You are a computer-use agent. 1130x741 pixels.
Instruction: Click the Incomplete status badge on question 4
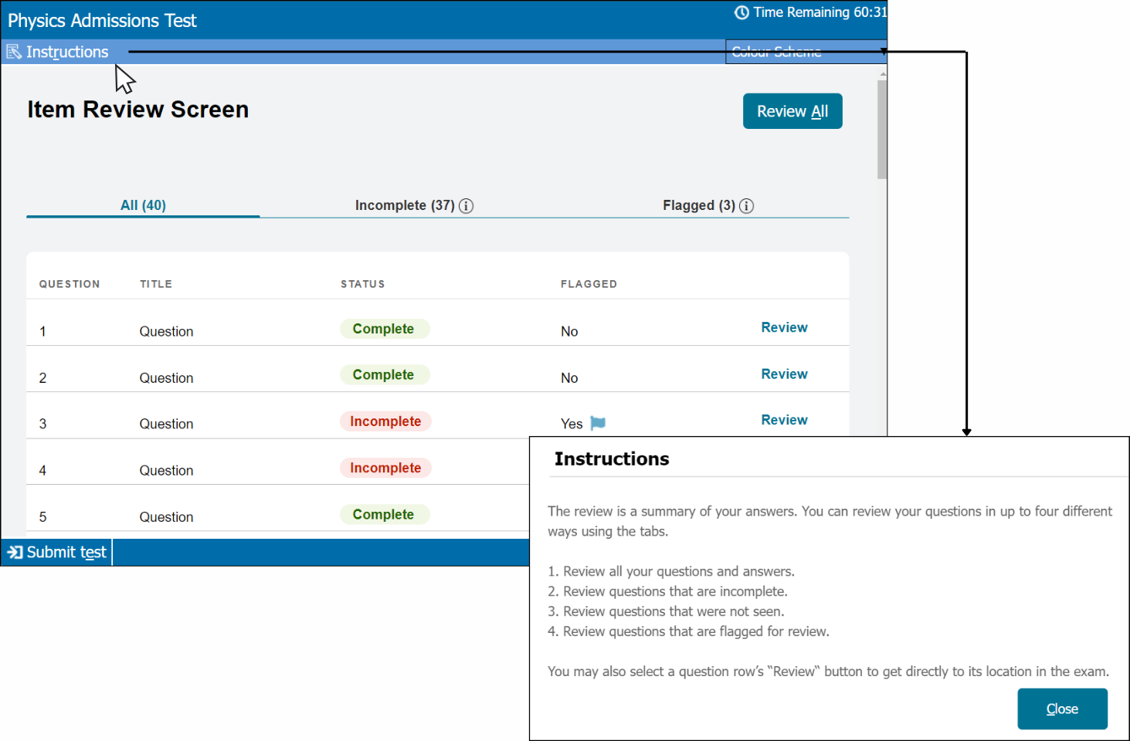tap(385, 468)
